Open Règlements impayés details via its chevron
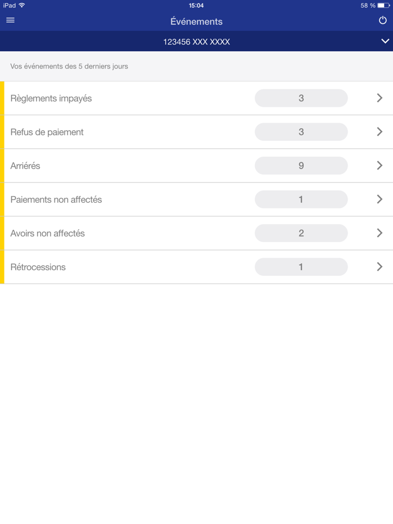The image size is (393, 524). click(x=379, y=98)
